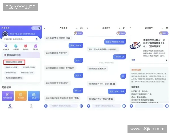
Task: Tap the 2周以内 answer bubble
Action: click(78, 91)
